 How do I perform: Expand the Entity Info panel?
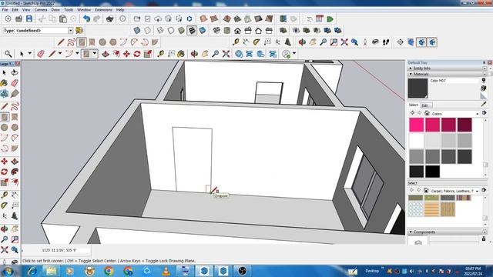tap(411, 68)
